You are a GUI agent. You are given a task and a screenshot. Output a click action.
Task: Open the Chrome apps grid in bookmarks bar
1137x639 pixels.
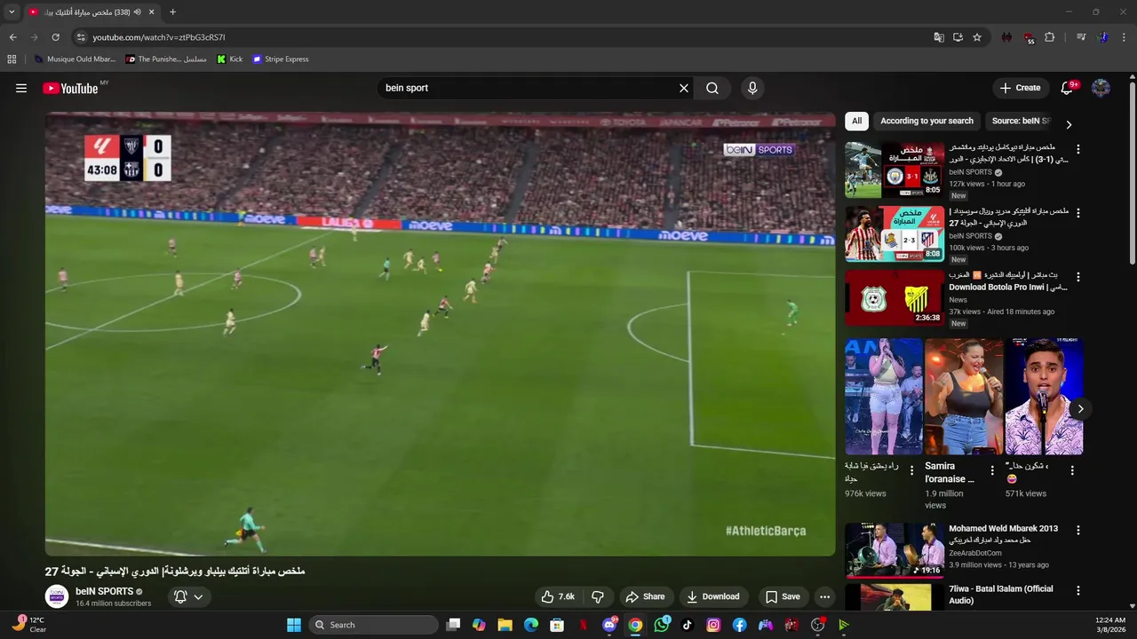point(12,59)
